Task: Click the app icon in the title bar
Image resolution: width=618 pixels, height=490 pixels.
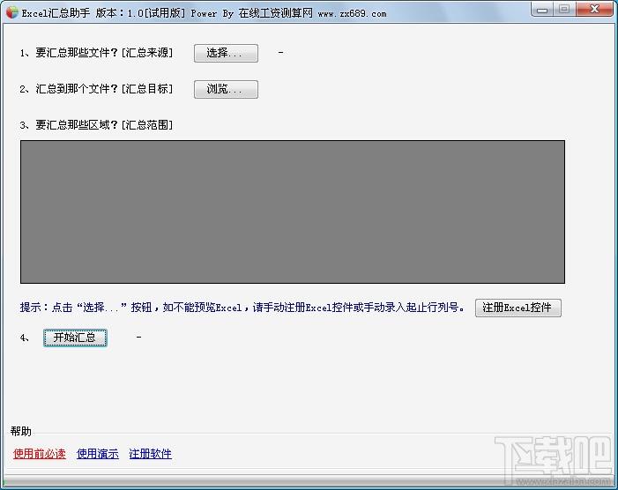Action: point(11,13)
